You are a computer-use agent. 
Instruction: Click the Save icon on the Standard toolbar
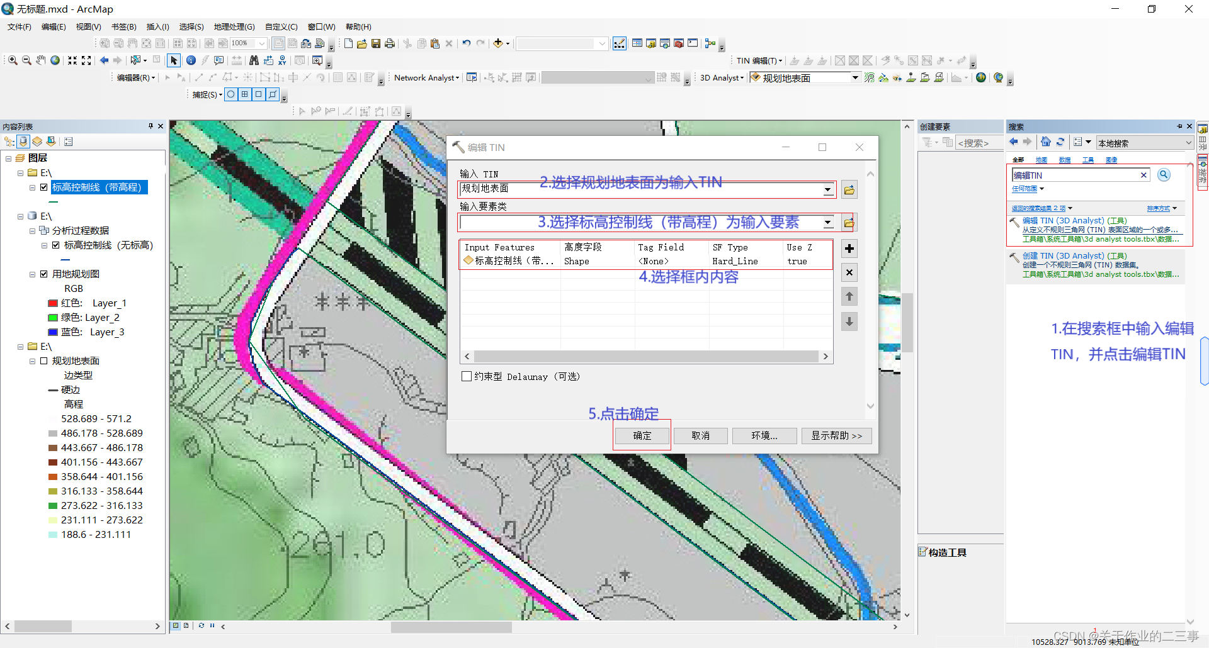tap(376, 43)
